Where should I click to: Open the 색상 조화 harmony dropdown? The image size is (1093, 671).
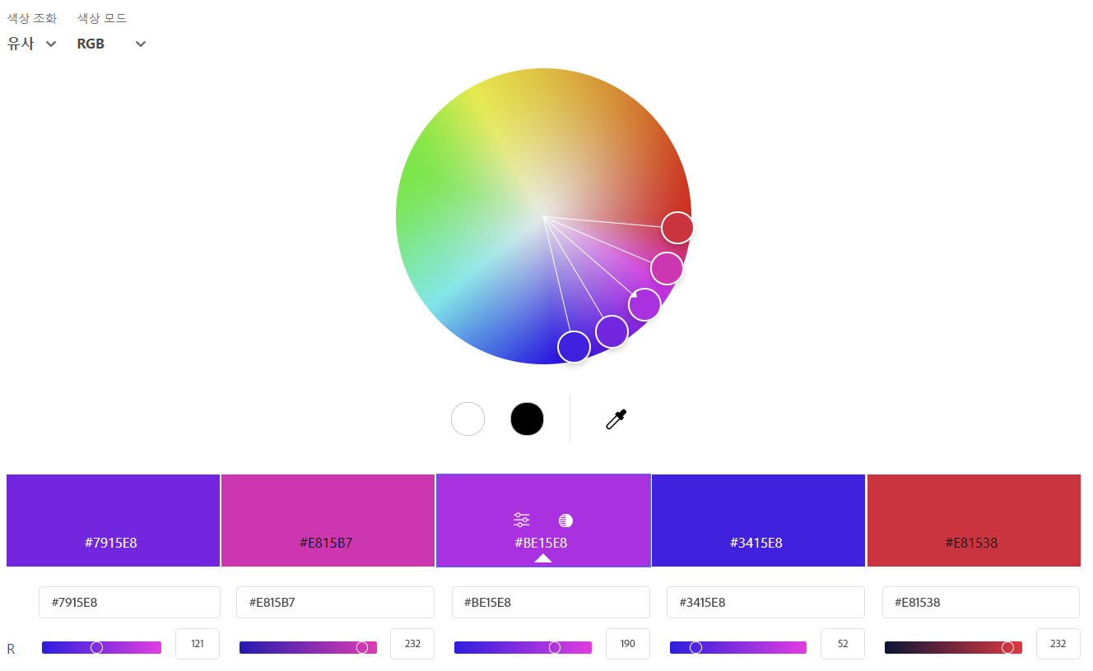coord(31,44)
